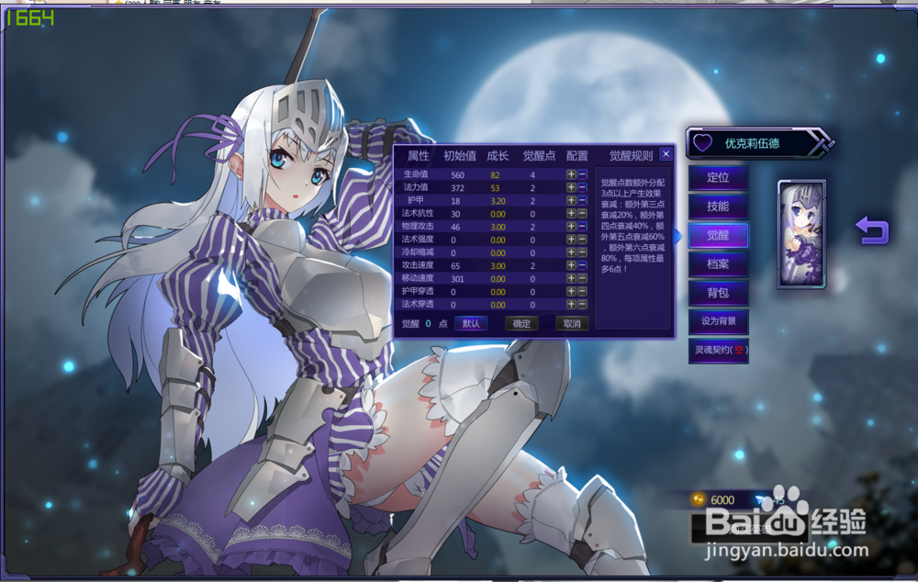
Task: Decrease 攻击速度 points via minus
Action: (582, 265)
